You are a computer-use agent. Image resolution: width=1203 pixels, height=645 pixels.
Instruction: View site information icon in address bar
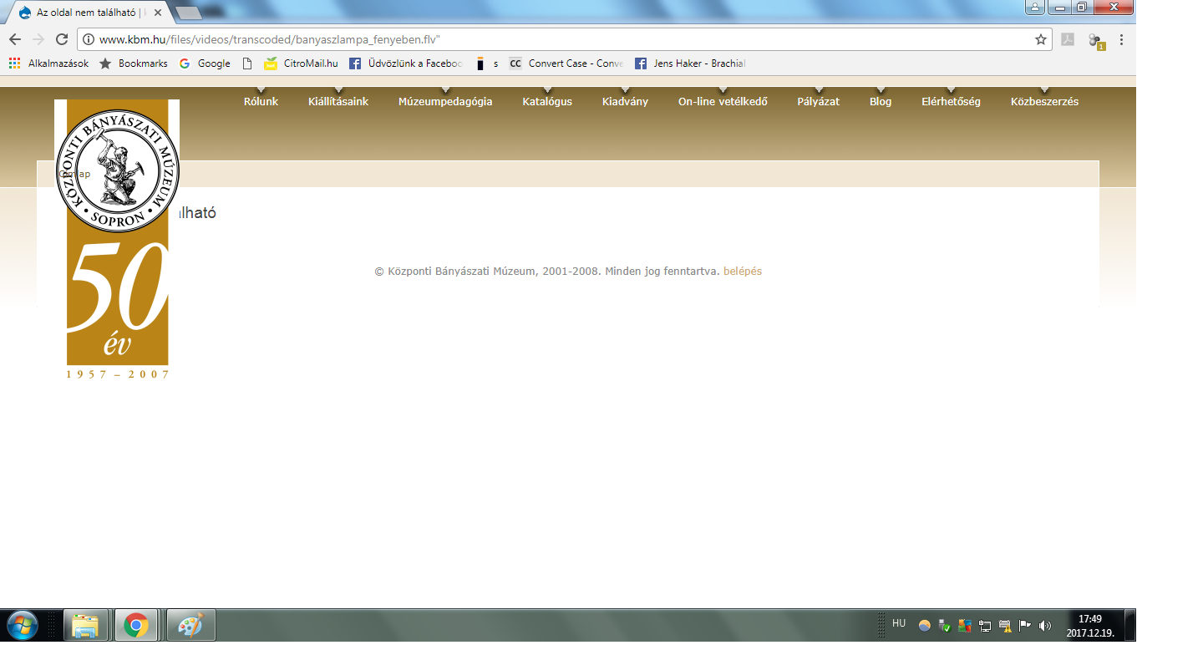point(88,39)
